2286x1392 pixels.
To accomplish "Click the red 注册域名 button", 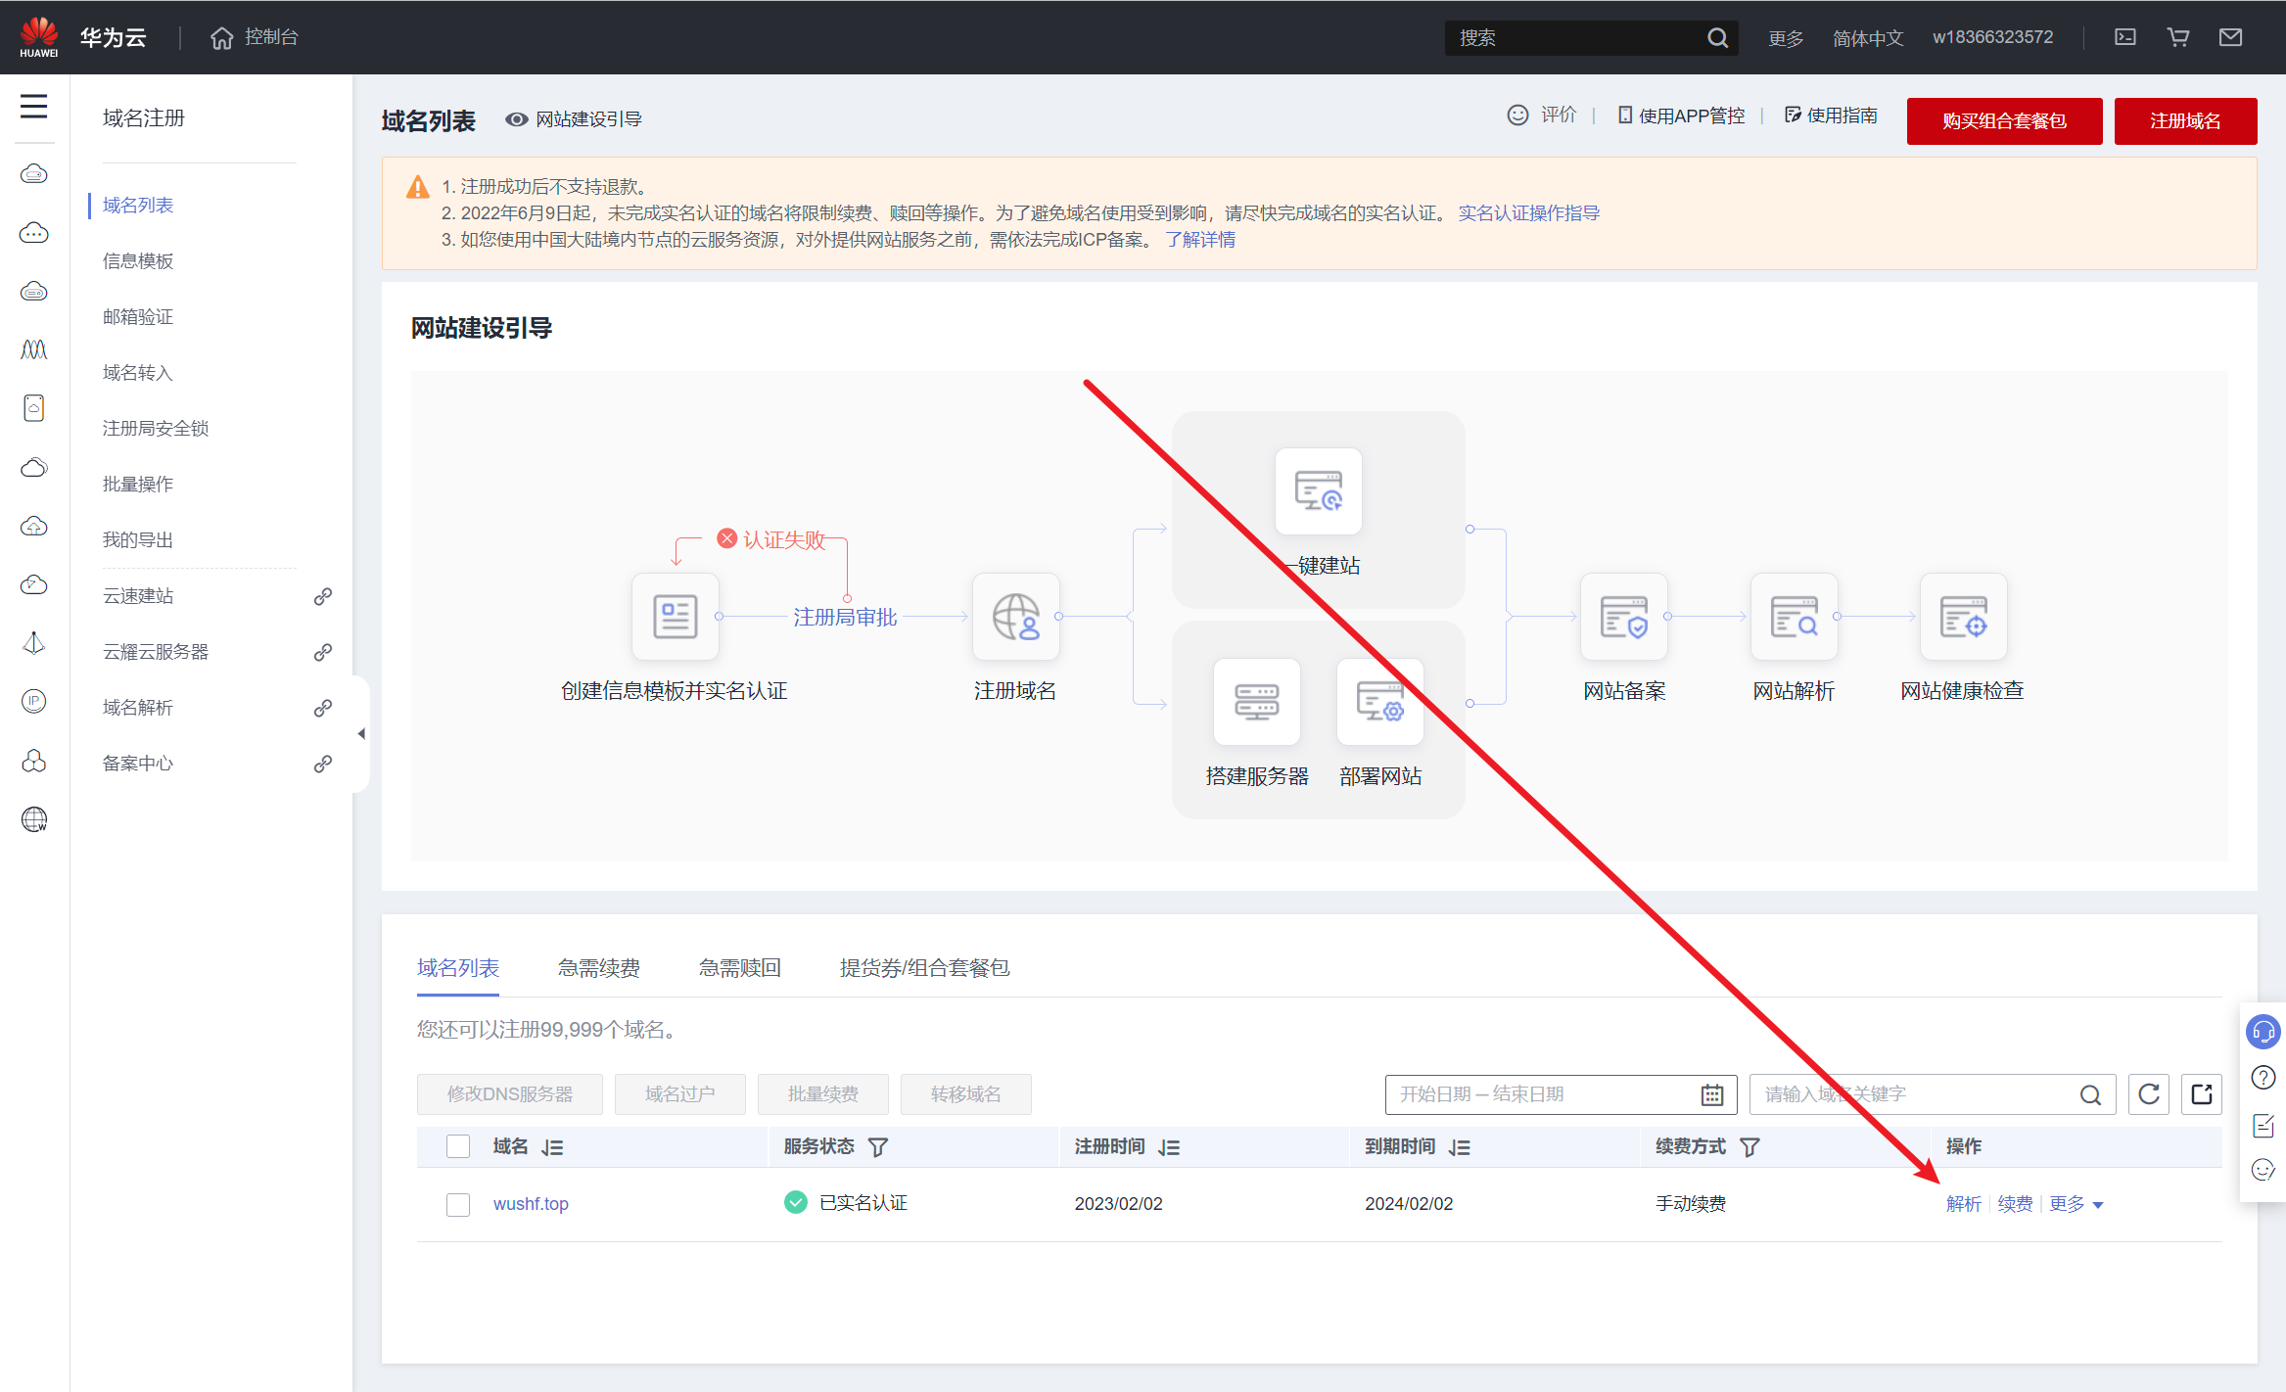I will tap(2184, 121).
